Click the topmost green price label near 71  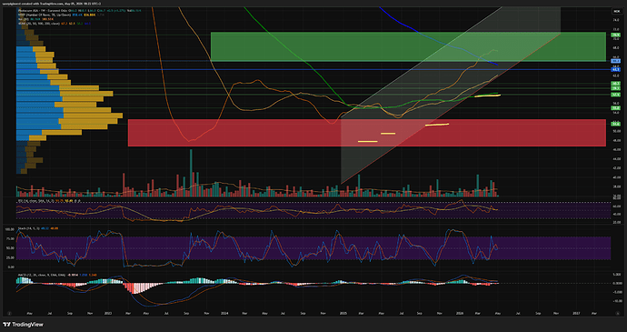click(615, 35)
